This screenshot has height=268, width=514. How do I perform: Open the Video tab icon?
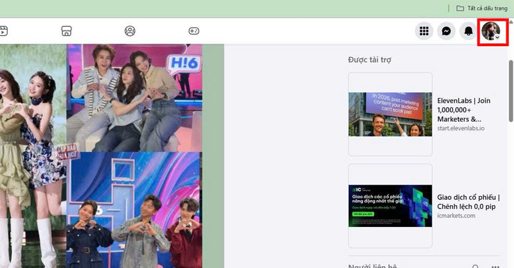click(3, 31)
